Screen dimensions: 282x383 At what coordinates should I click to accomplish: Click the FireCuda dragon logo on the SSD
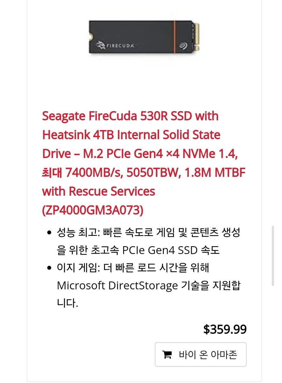coord(101,46)
